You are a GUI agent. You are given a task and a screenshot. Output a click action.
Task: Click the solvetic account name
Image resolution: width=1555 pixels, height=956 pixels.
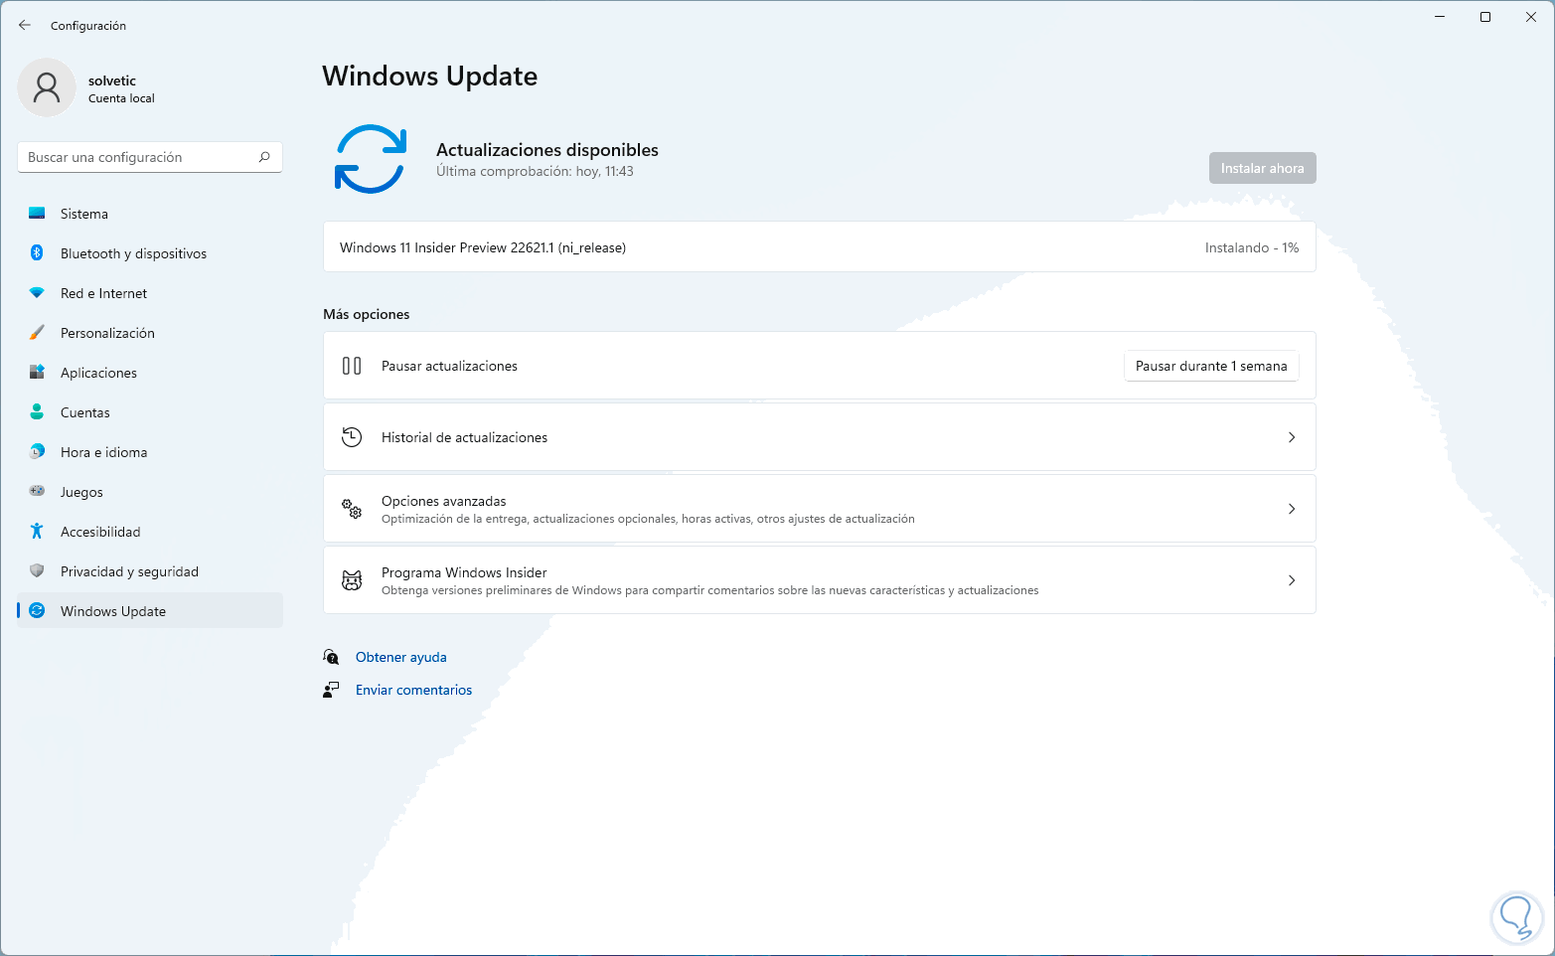[112, 80]
